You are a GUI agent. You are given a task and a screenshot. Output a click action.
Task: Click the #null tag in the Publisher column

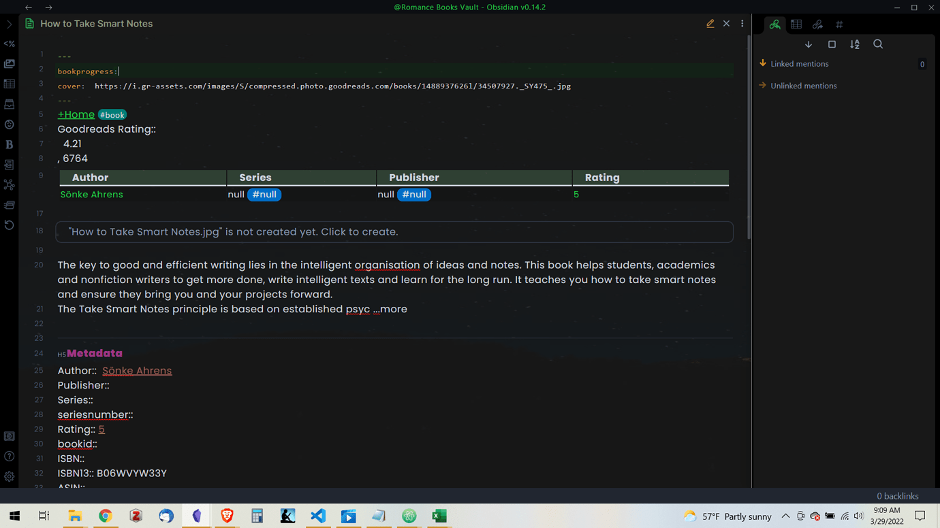(414, 195)
